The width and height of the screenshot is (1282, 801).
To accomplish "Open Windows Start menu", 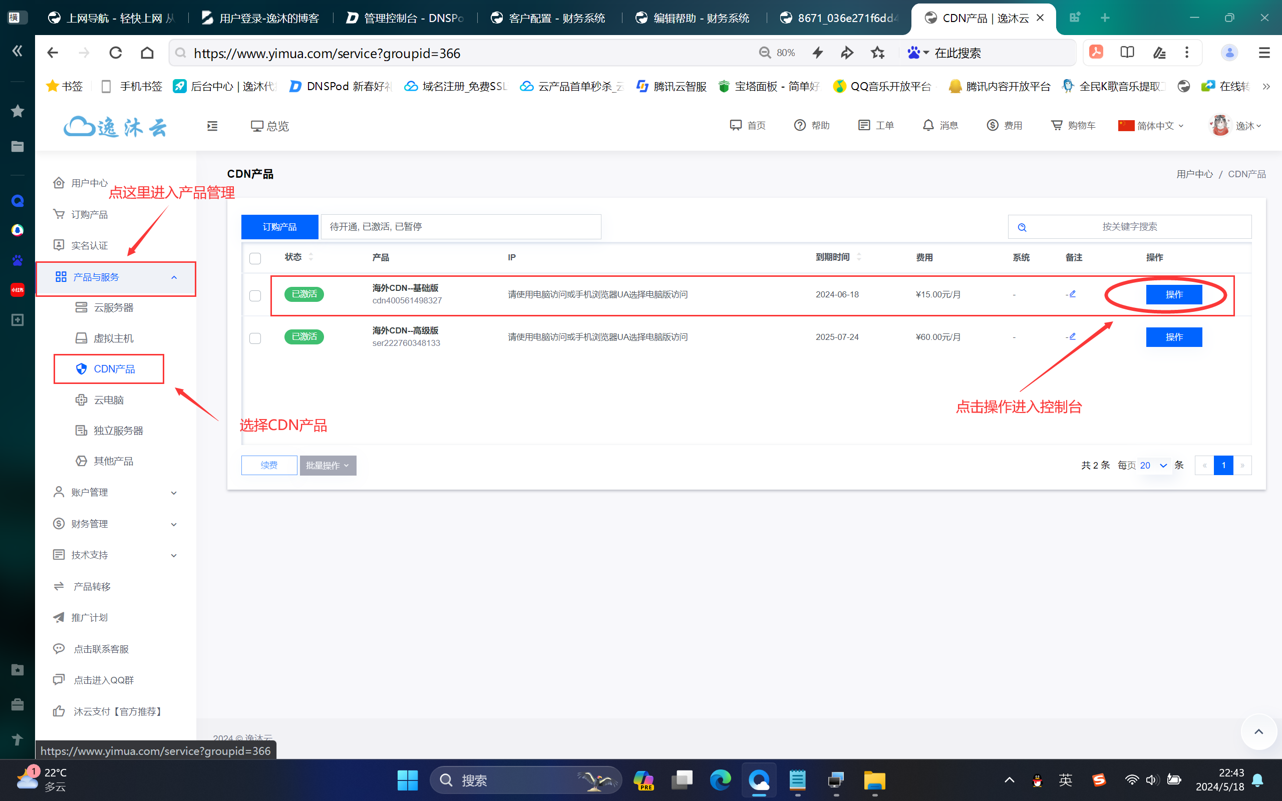I will pyautogui.click(x=407, y=780).
